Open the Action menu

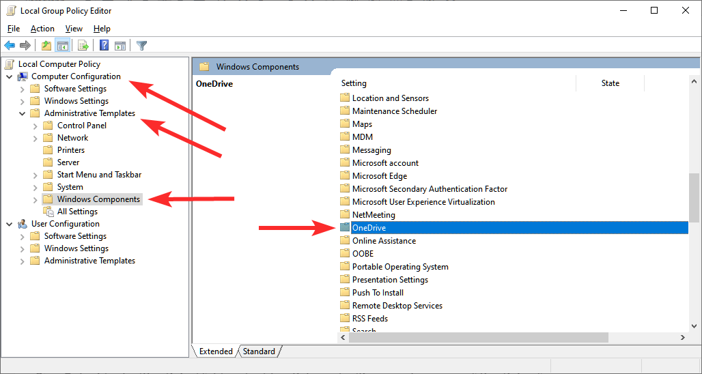[42, 29]
